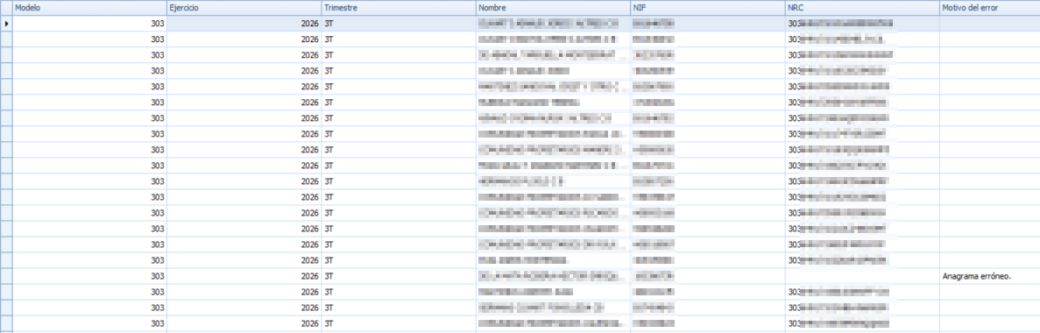1040x333 pixels.
Task: Click the empty Motivo del error cell in first row
Action: tap(989, 23)
